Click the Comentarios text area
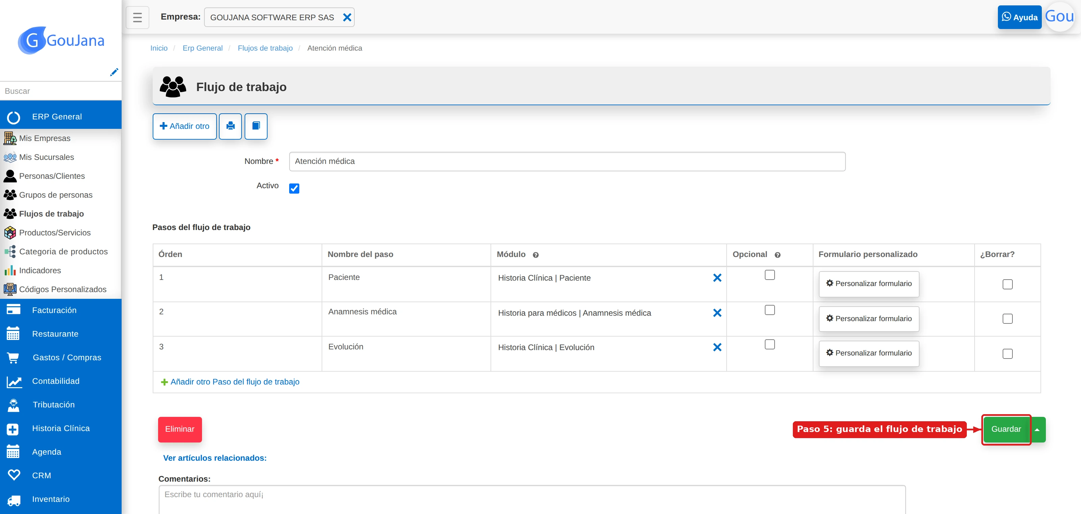The image size is (1081, 514). 532,499
